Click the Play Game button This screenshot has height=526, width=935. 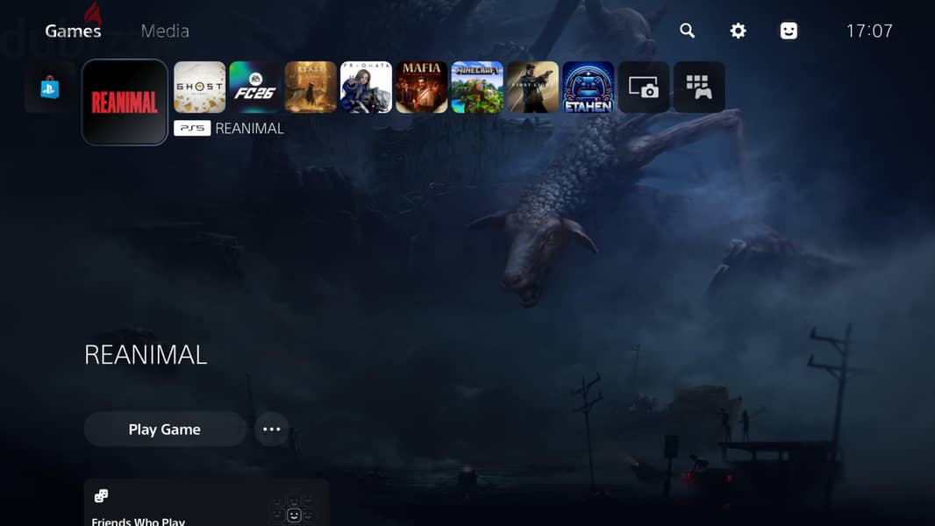[165, 429]
